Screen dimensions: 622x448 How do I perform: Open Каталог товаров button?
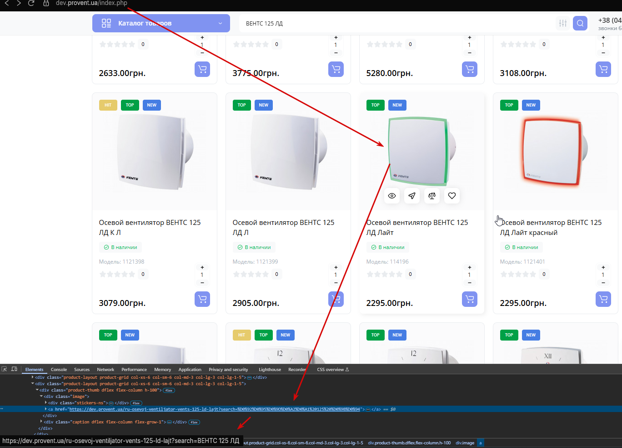click(x=161, y=23)
